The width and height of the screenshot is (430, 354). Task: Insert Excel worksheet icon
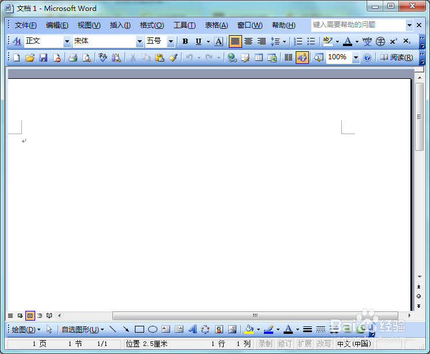pos(272,58)
